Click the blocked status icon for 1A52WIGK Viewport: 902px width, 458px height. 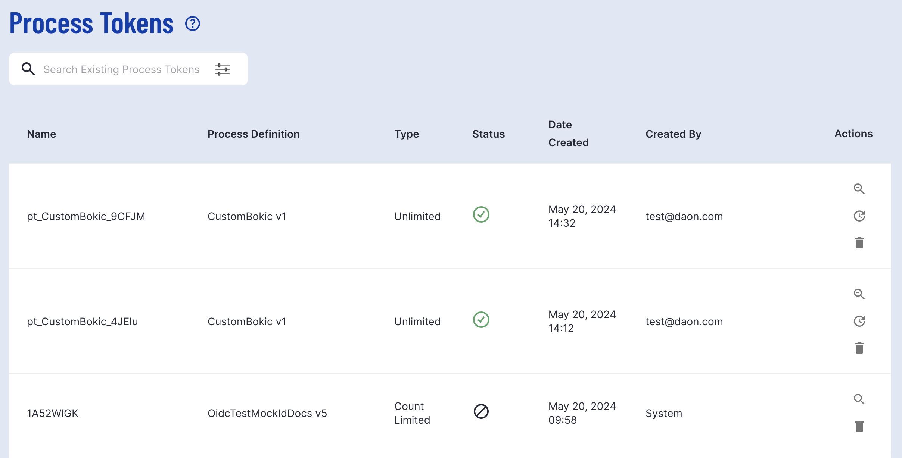pos(481,411)
